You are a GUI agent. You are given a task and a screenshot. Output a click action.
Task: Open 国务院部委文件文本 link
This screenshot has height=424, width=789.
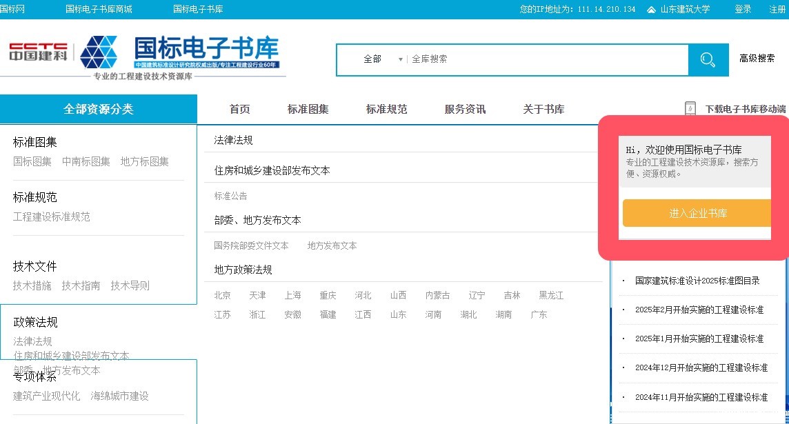click(251, 245)
